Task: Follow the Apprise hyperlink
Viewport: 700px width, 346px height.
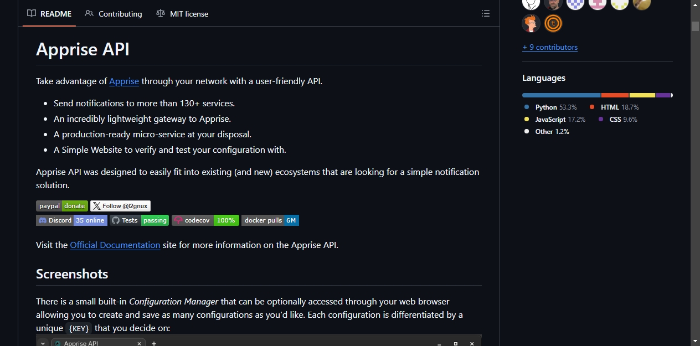Action: [124, 81]
